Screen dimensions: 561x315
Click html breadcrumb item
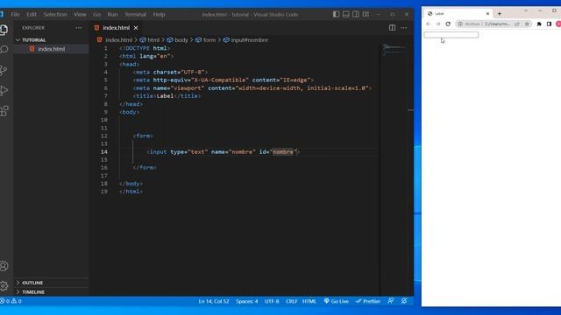tap(150, 40)
